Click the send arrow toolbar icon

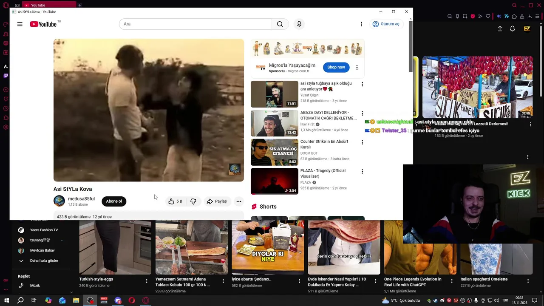(x=480, y=17)
